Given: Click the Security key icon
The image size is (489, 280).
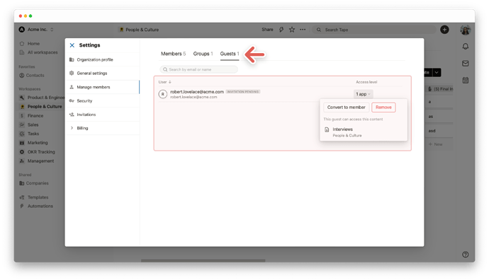Looking at the screenshot, I should pos(72,101).
